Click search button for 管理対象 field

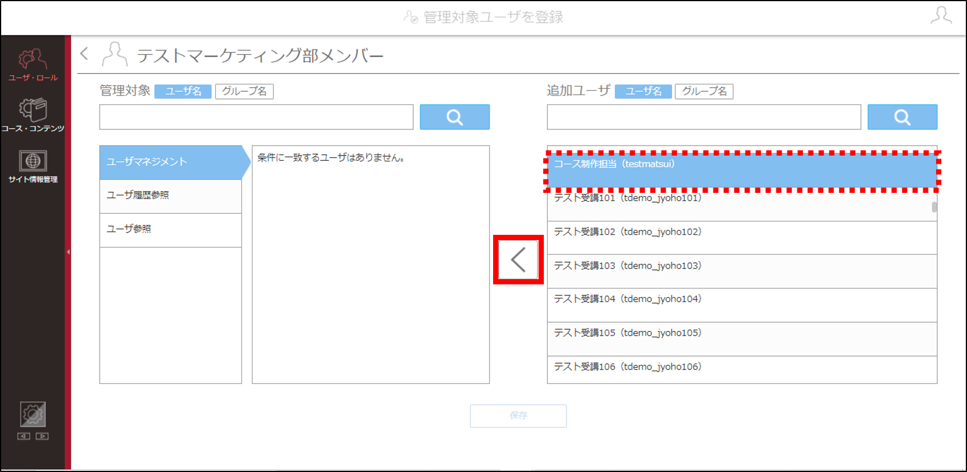pos(455,117)
